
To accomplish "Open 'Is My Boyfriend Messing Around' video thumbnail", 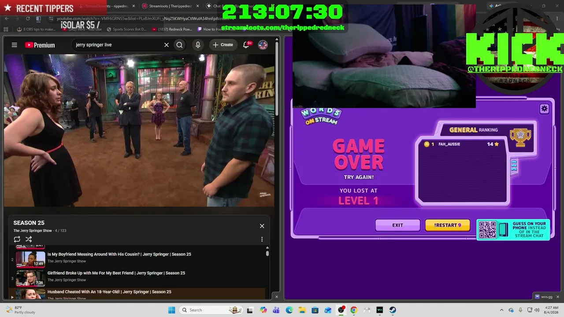I will pos(30,259).
